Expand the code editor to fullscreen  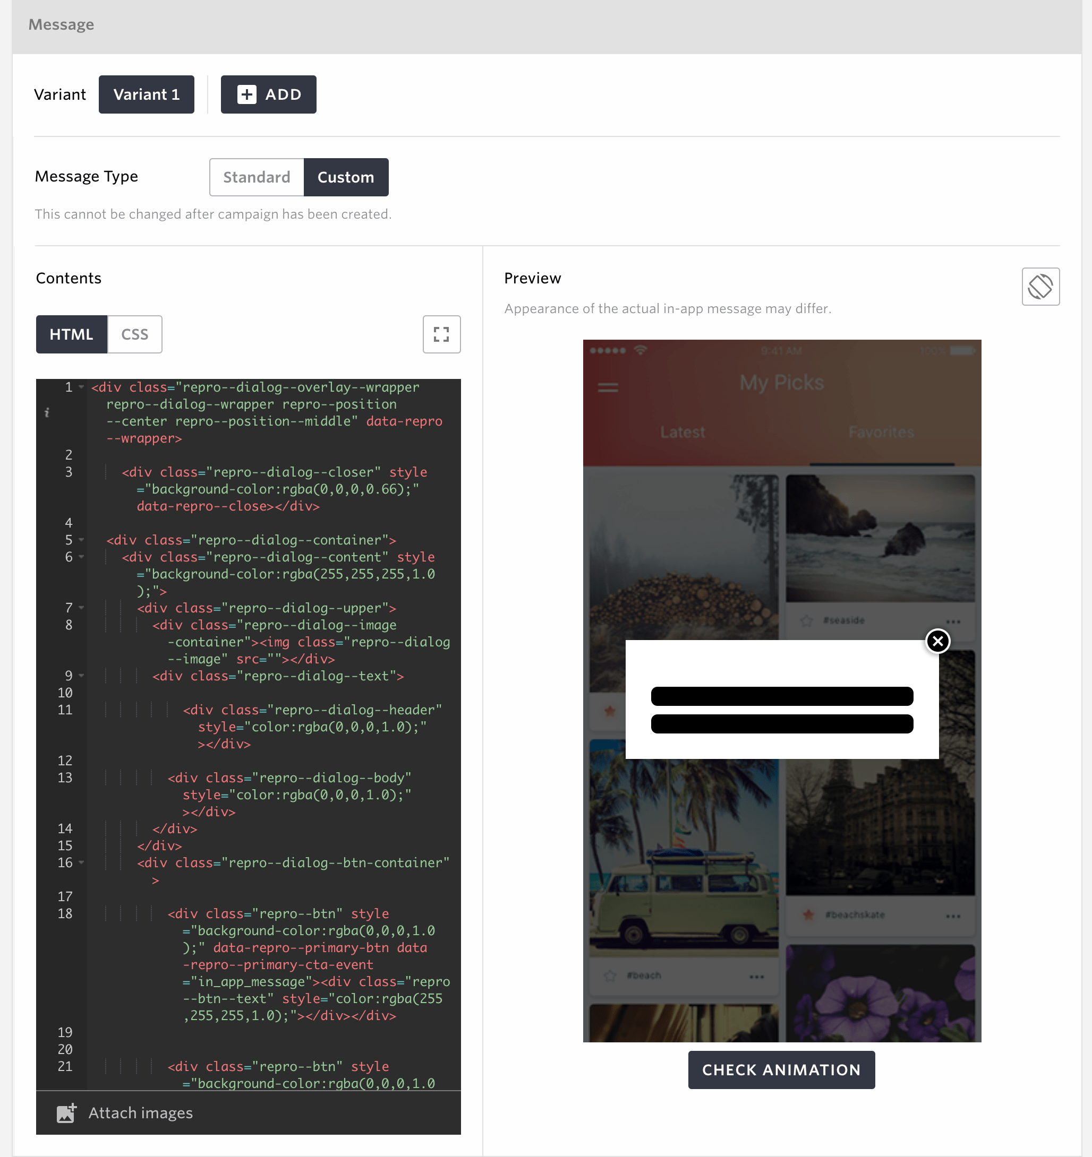[441, 334]
